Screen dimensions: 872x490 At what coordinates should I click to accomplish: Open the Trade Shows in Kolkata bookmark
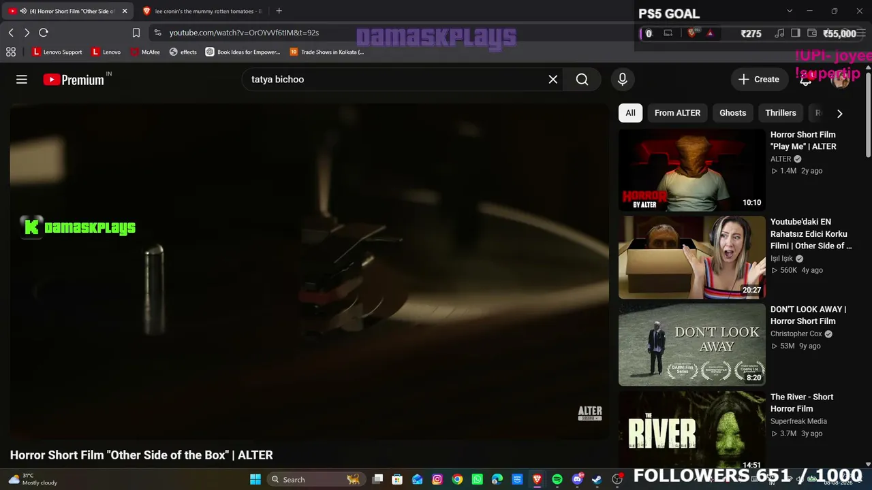coord(327,52)
